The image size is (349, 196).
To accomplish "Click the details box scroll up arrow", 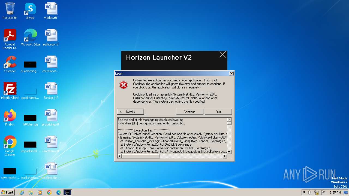I will 229,120.
